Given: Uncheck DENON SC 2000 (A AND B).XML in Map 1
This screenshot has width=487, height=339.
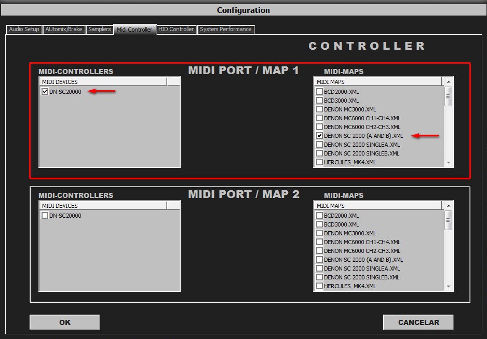Looking at the screenshot, I should coord(320,136).
